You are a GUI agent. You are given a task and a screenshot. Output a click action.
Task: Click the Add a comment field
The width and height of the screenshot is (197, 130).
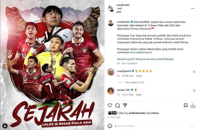point(151,126)
